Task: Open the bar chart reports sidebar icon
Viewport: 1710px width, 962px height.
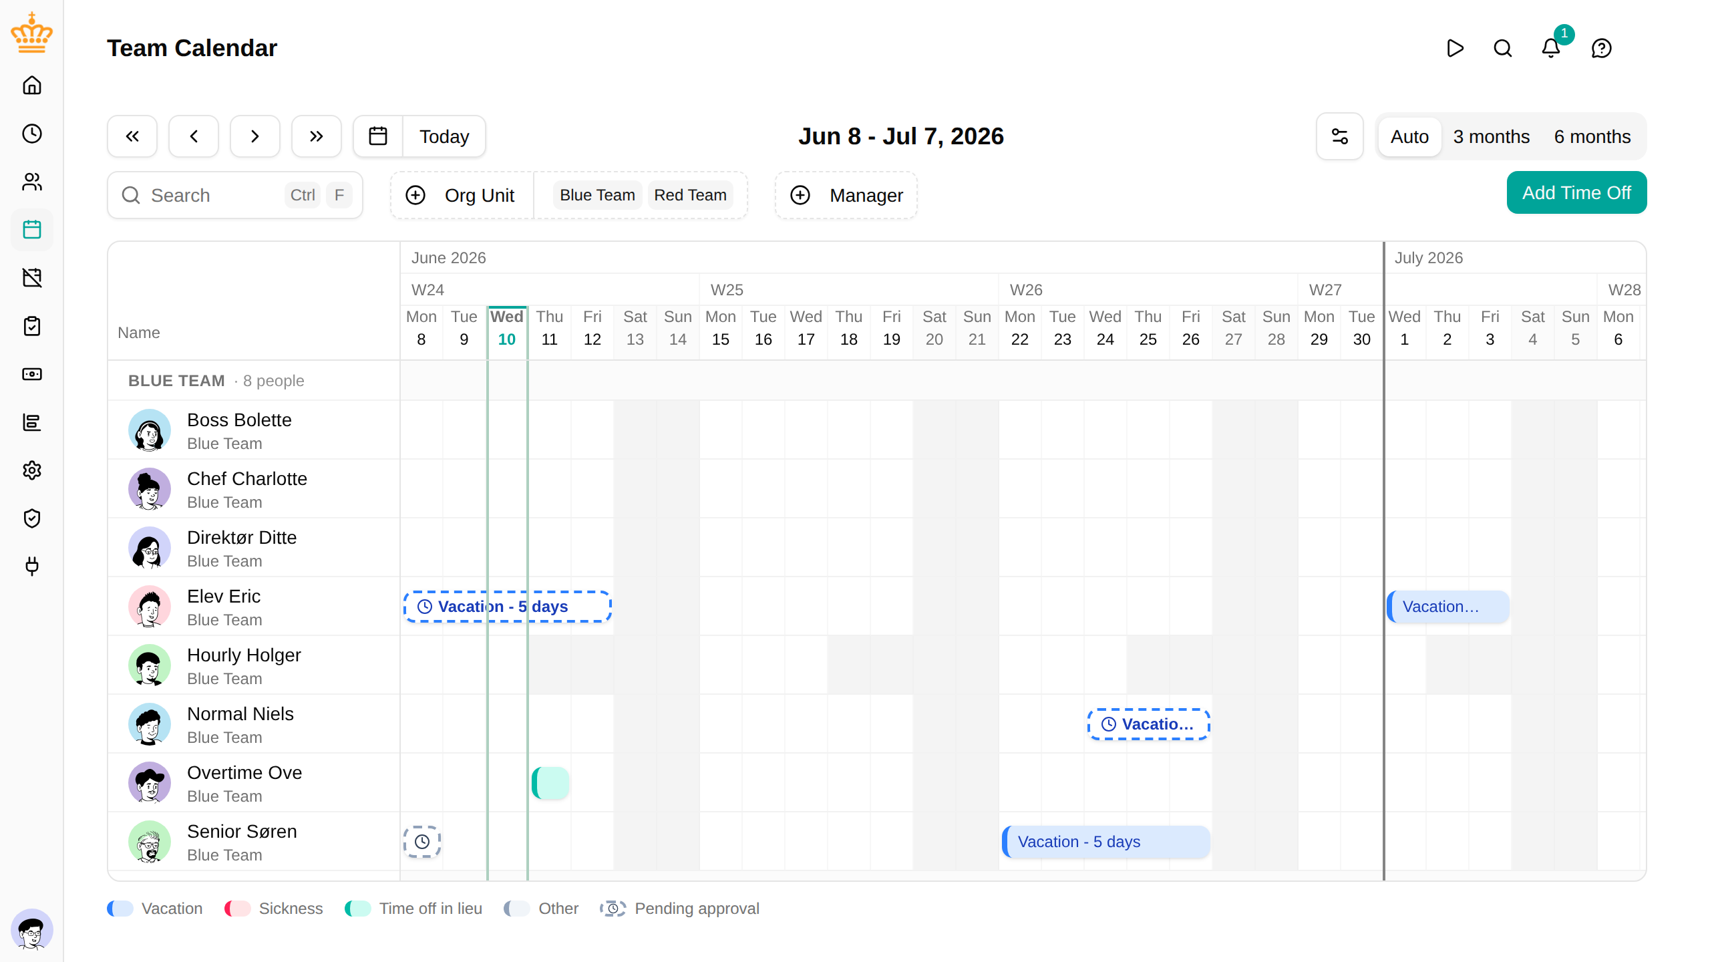Action: (32, 422)
